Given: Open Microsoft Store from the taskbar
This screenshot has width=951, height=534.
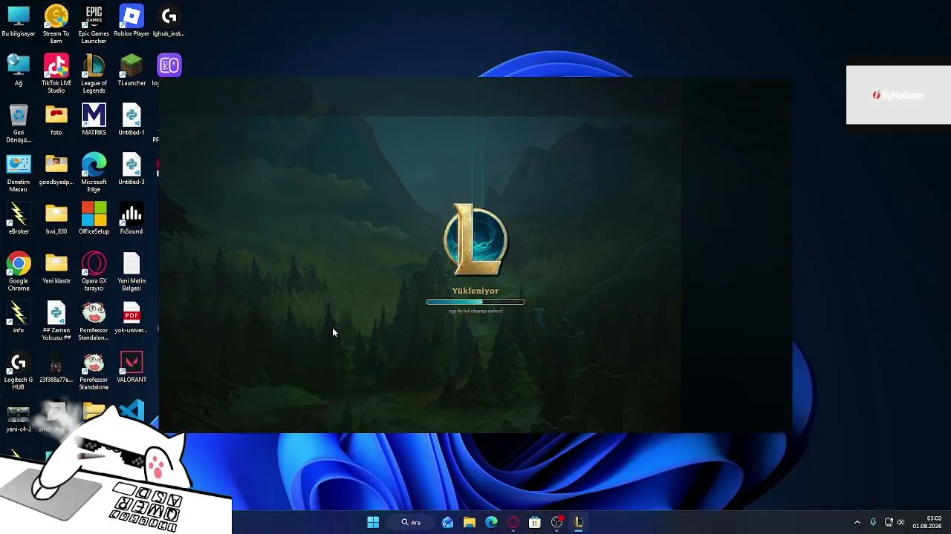Looking at the screenshot, I should coord(534,522).
